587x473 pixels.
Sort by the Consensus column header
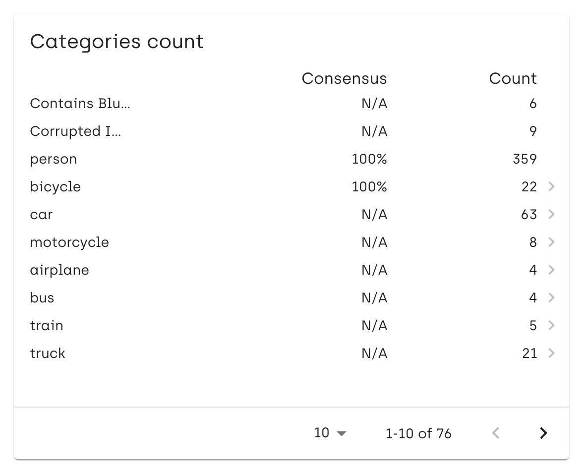344,78
